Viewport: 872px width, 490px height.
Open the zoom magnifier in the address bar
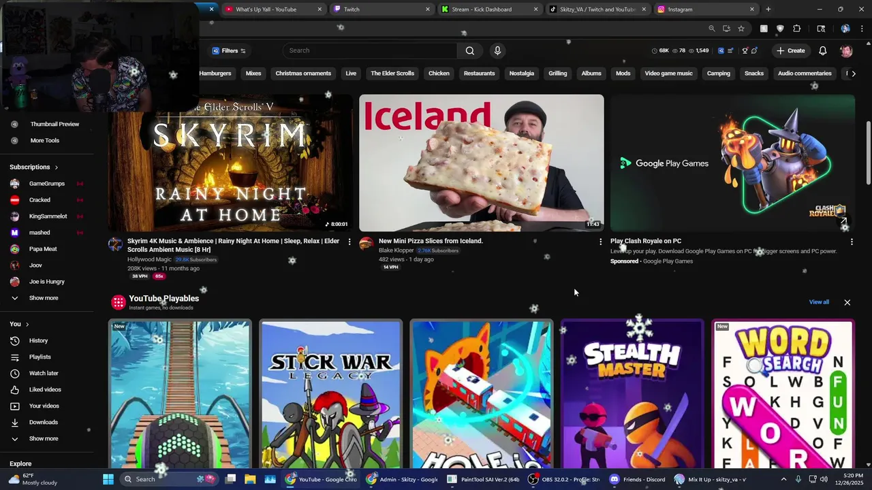[712, 29]
